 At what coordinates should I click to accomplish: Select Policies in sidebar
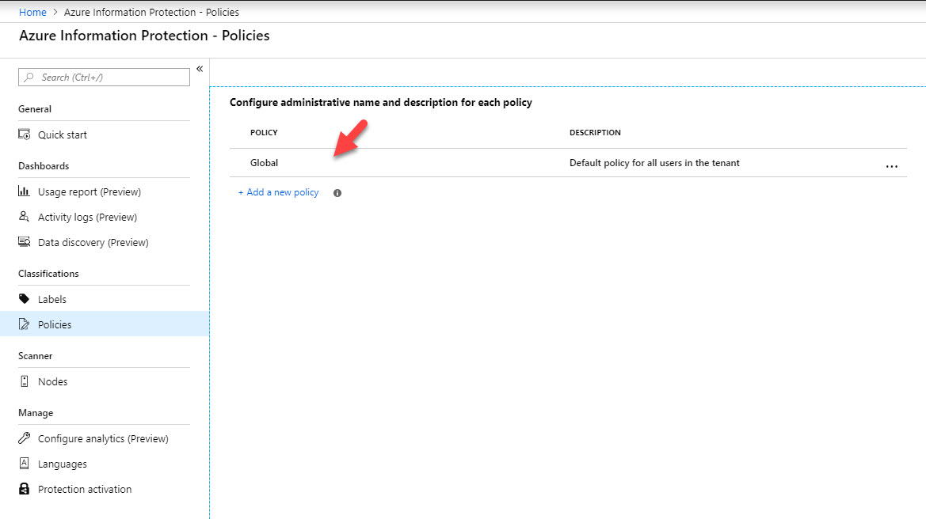coord(104,324)
